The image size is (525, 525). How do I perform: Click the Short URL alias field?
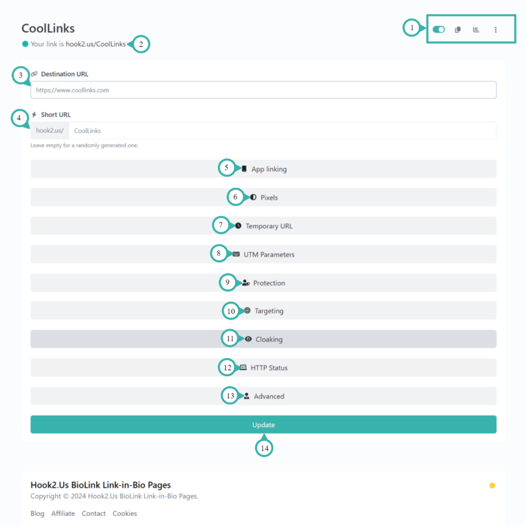pos(281,131)
